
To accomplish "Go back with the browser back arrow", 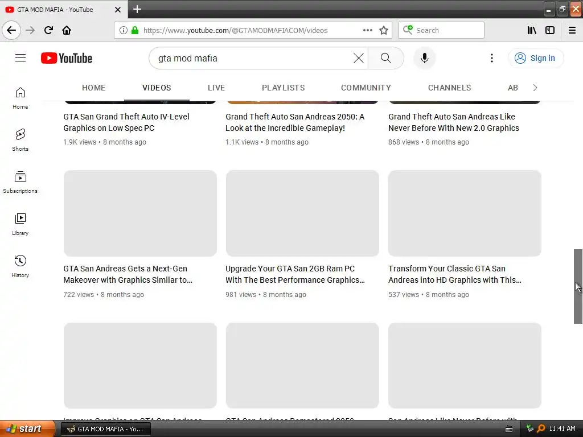I will [x=11, y=30].
